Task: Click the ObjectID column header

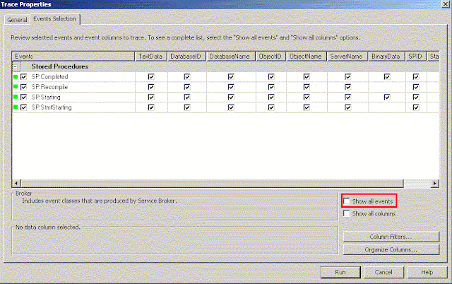Action: (270, 57)
